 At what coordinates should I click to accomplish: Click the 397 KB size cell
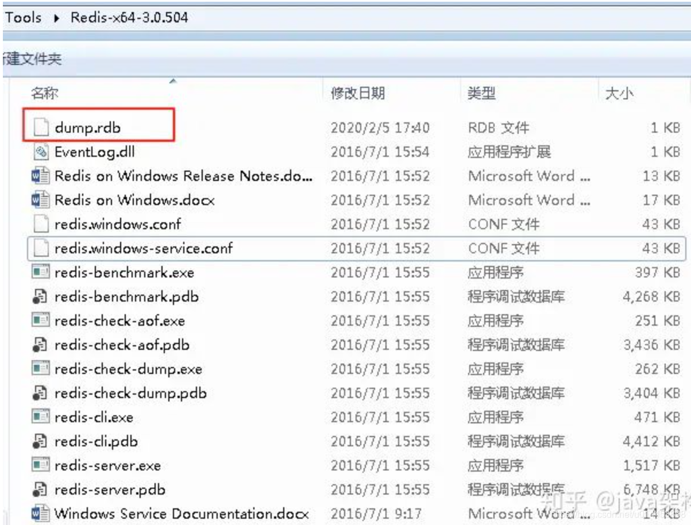pos(658,272)
